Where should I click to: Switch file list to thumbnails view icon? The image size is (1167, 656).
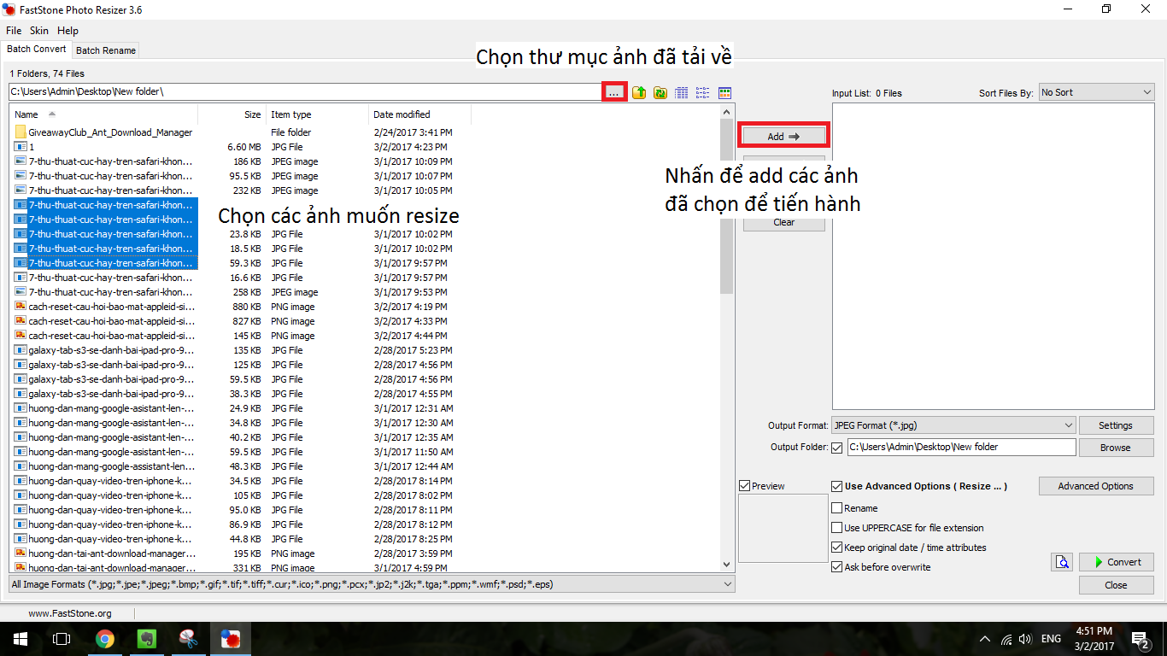pos(724,92)
